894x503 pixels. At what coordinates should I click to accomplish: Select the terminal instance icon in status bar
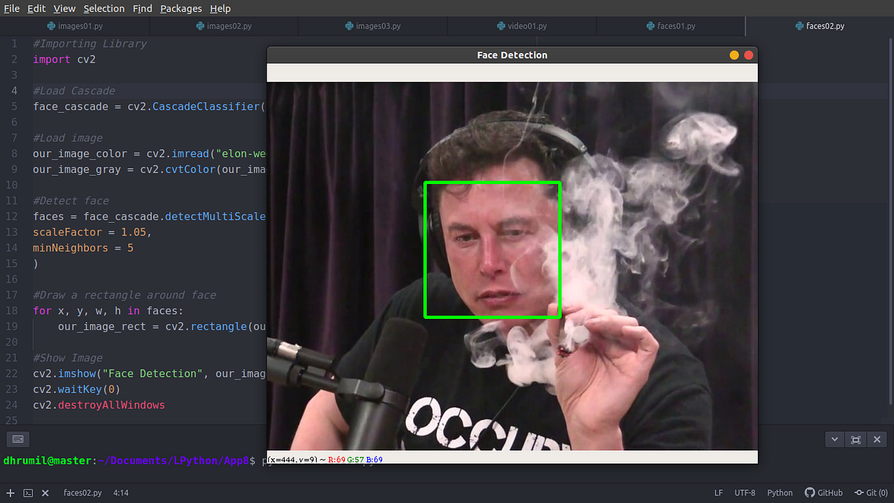point(28,493)
